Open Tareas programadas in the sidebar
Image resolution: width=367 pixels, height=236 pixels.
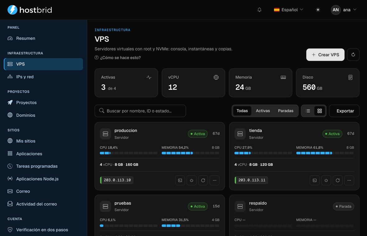click(x=43, y=166)
